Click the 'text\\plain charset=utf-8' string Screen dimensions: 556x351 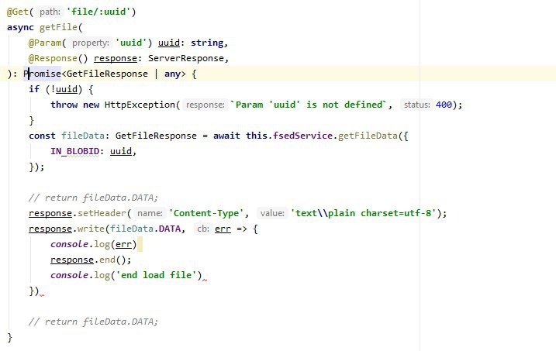[x=363, y=213]
